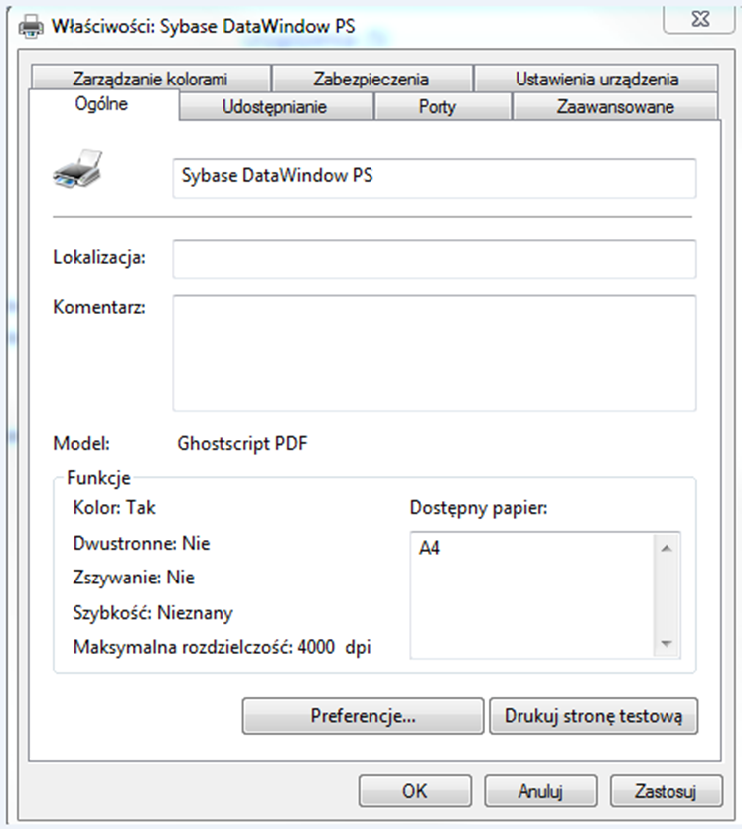
Task: Click the Zszywanie: Nie feature line
Action: click(x=134, y=578)
